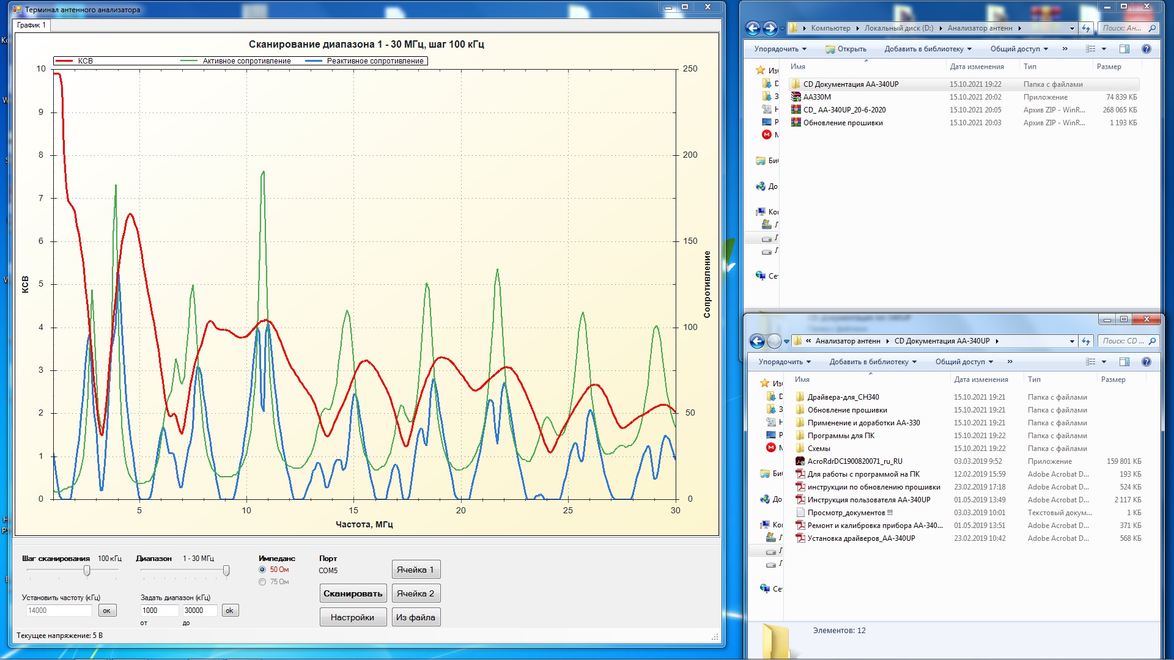Click the Ячейка 1 button
Screen dimensions: 1174x660
pyautogui.click(x=415, y=570)
